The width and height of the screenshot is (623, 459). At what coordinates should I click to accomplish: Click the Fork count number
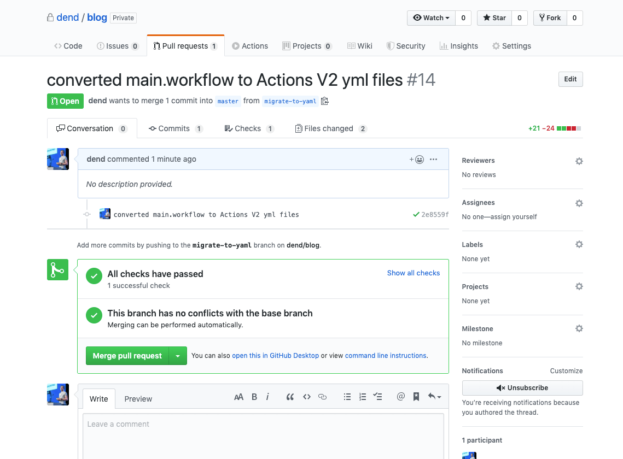tap(574, 18)
